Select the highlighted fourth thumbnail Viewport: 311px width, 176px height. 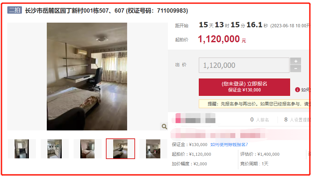pyautogui.click(x=120, y=149)
